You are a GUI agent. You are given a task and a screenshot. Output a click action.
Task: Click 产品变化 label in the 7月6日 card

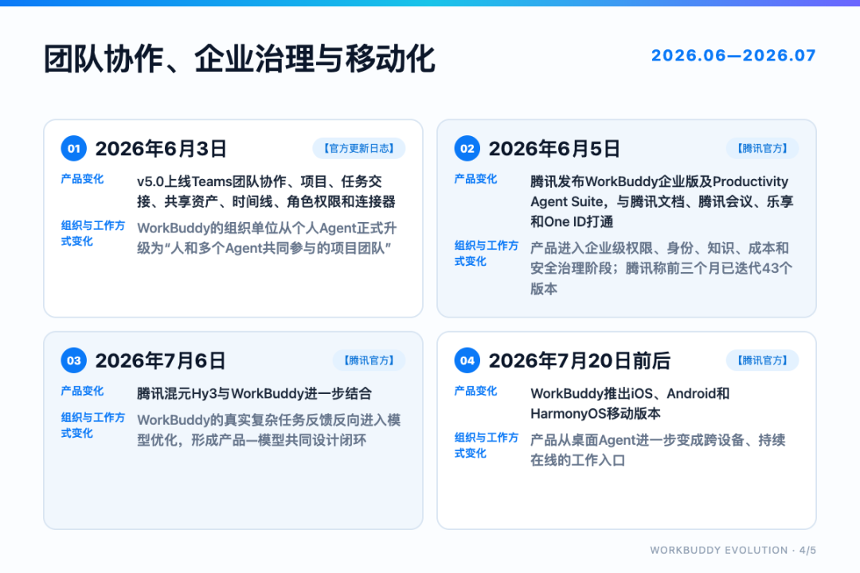(x=82, y=391)
